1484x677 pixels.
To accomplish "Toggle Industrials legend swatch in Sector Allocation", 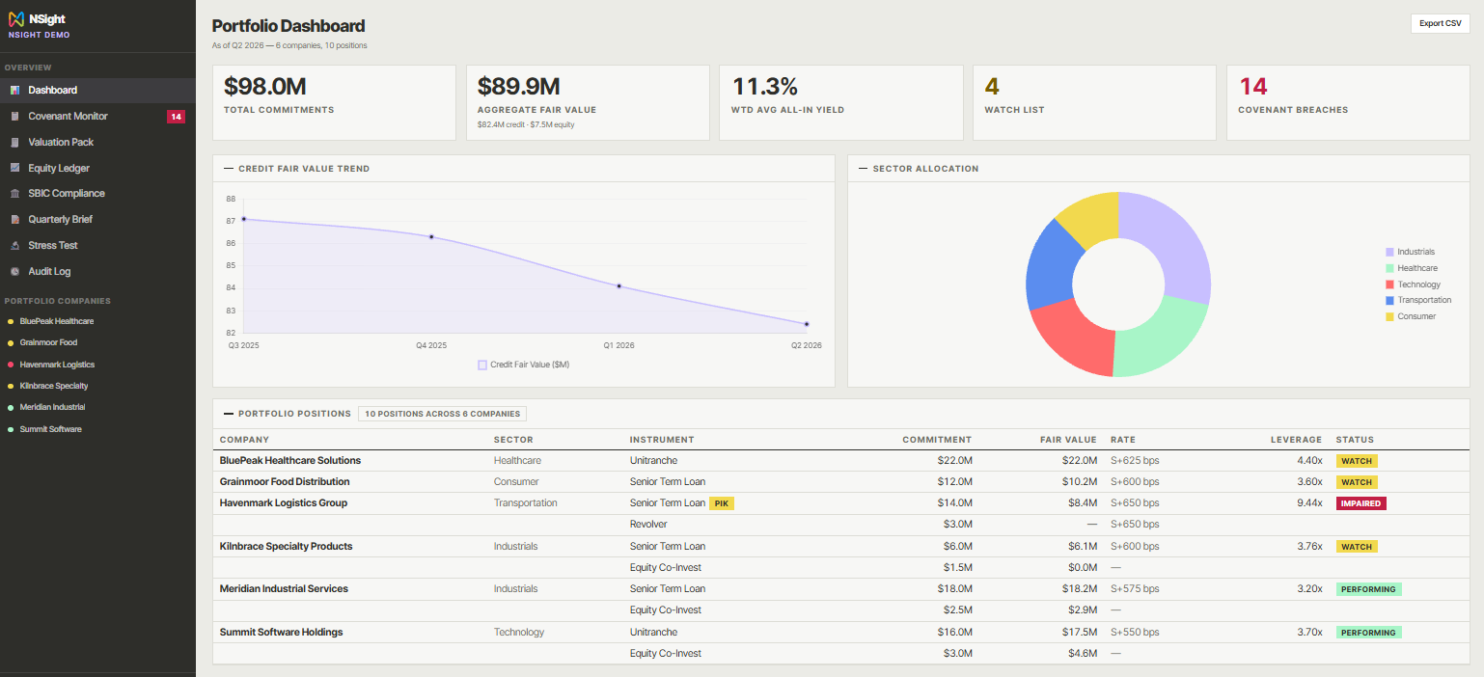I will coord(1389,252).
